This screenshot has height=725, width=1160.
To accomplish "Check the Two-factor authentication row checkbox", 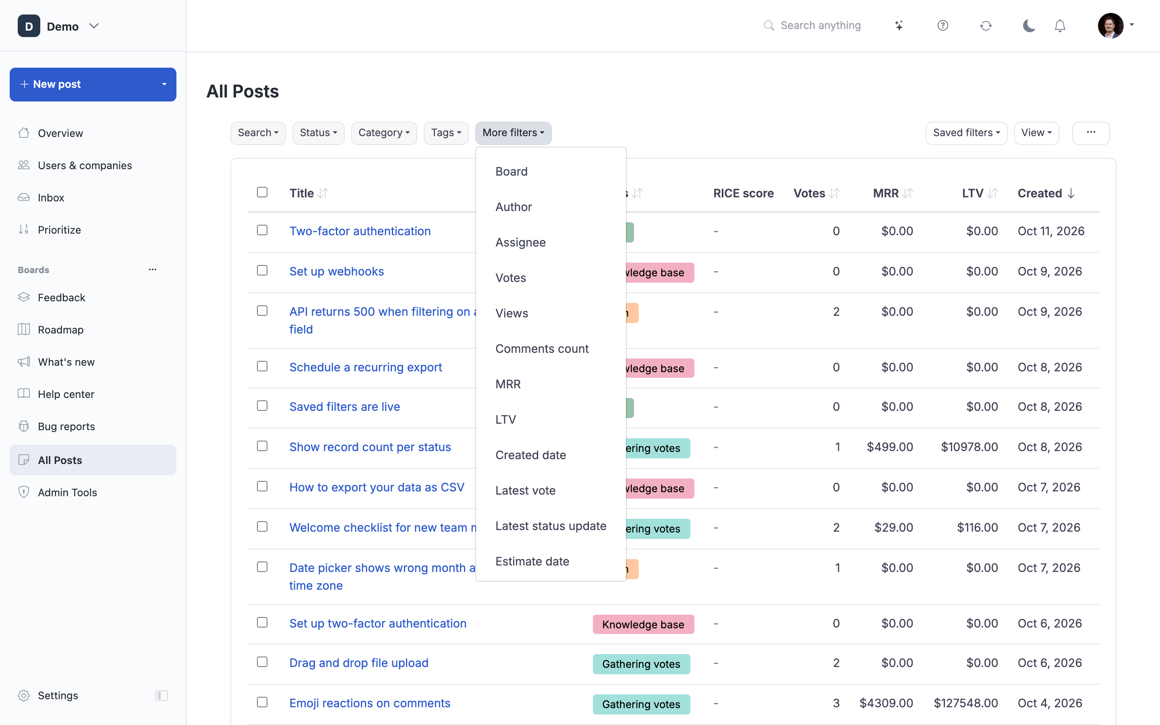I will (262, 230).
